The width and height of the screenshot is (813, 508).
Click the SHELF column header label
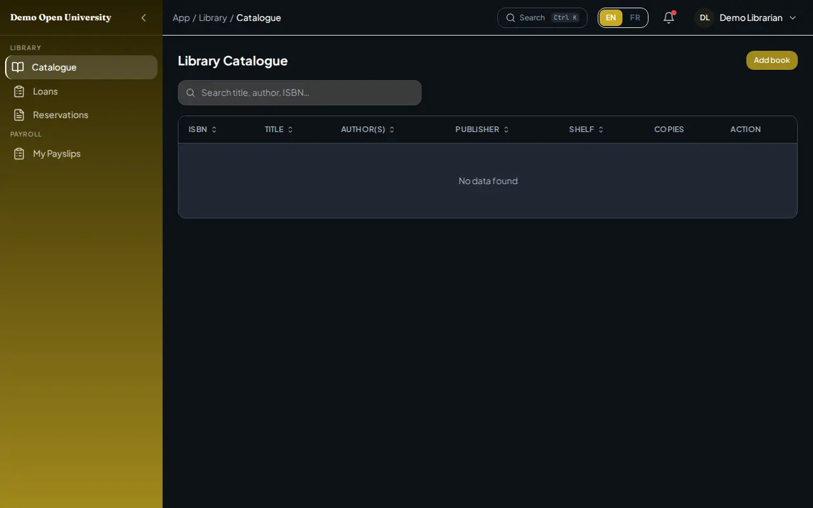[581, 130]
